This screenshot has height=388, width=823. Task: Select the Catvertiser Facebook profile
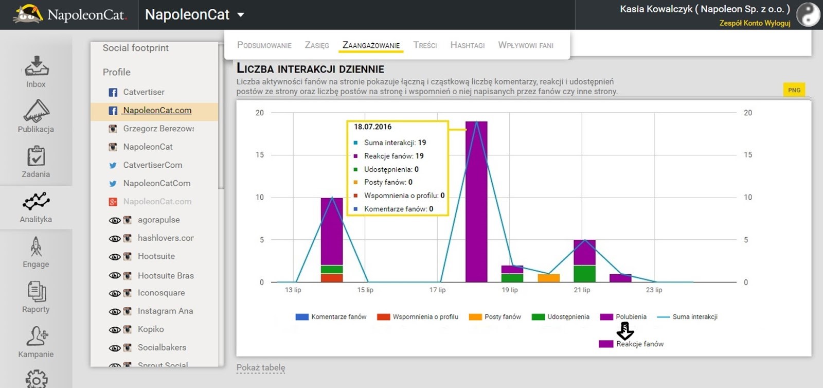(x=144, y=92)
